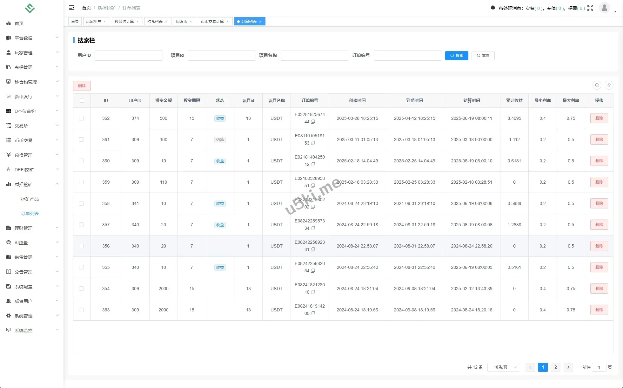623x388 pixels.
Task: Check the select-all header checkbox
Action: (82, 100)
